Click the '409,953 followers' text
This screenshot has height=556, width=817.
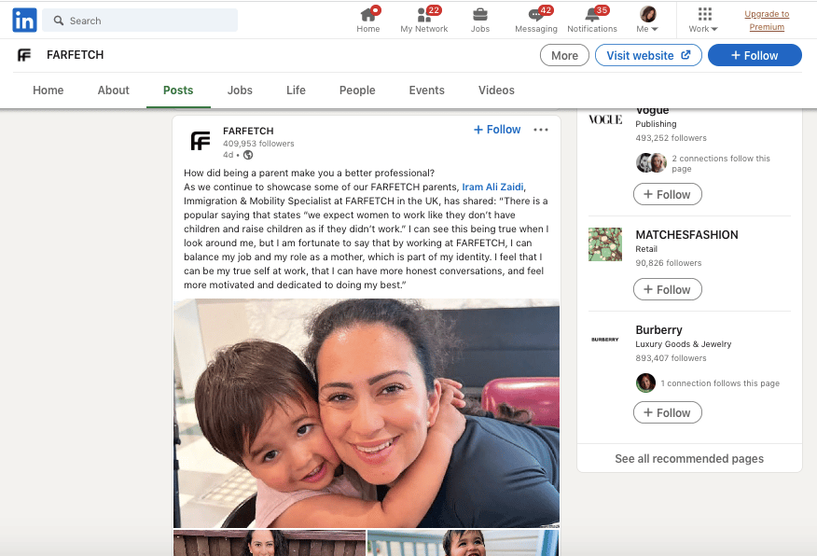(x=258, y=144)
